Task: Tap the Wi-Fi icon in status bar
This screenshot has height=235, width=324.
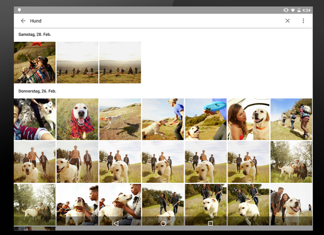Action: (x=293, y=10)
